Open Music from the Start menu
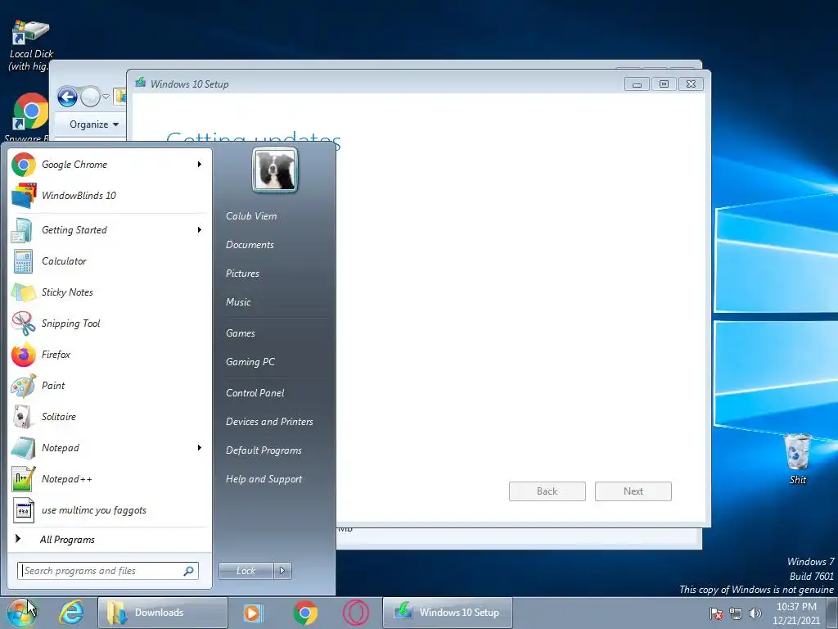The height and width of the screenshot is (629, 838). pyautogui.click(x=238, y=302)
